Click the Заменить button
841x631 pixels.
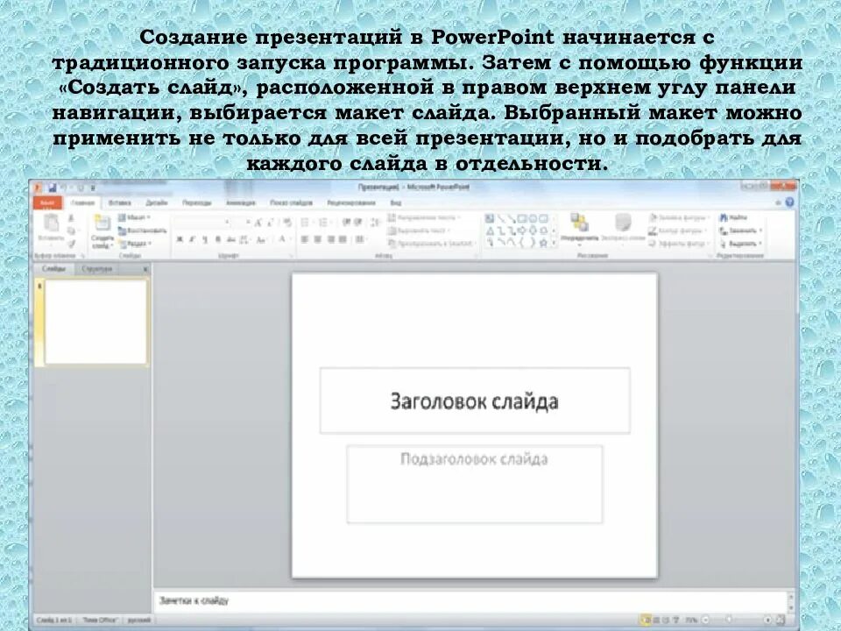tap(741, 230)
